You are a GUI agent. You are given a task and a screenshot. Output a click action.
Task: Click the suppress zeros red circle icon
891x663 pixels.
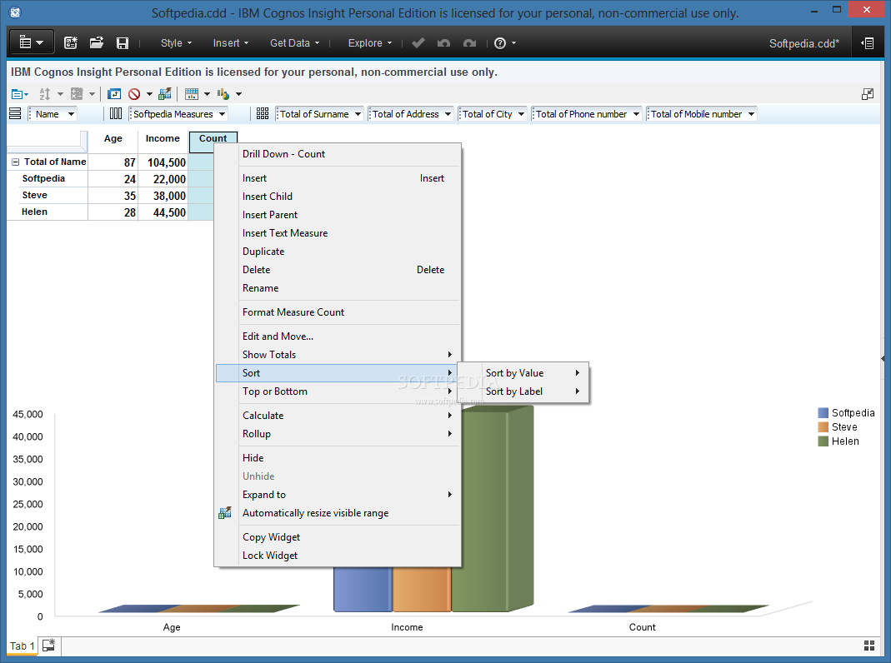134,94
